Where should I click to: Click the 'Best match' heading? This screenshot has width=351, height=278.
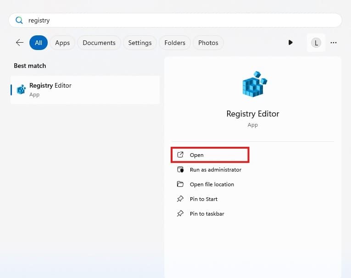tap(30, 66)
